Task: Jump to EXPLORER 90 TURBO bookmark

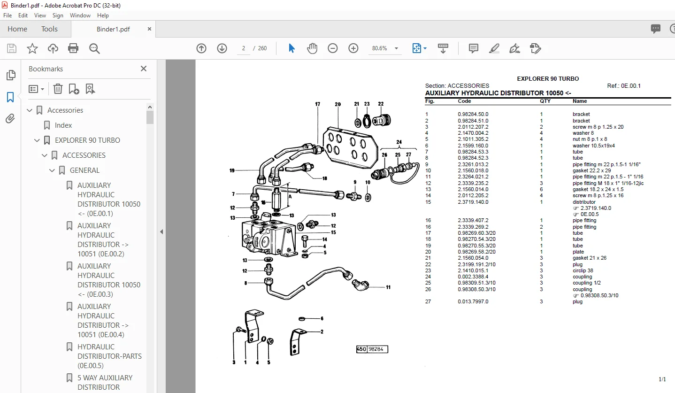Action: point(87,140)
